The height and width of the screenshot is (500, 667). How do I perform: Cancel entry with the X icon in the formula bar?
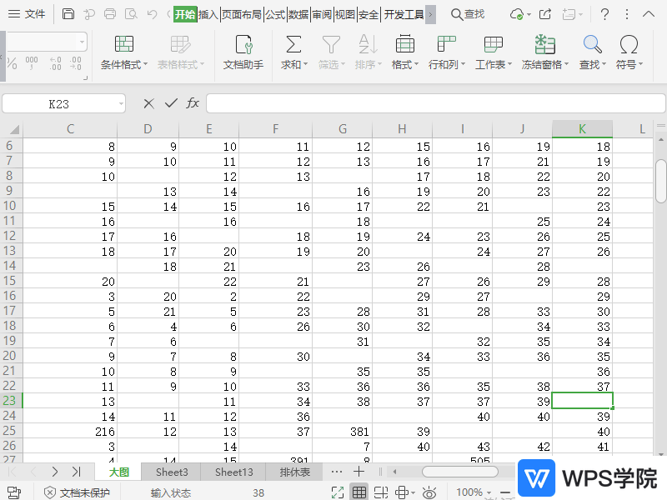[148, 102]
